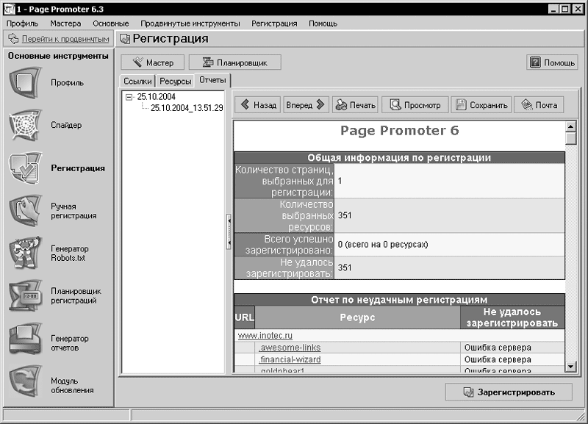Switch to the Ссылки tab

tap(137, 82)
